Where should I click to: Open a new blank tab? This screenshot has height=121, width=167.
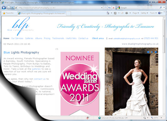[x=68, y=13]
